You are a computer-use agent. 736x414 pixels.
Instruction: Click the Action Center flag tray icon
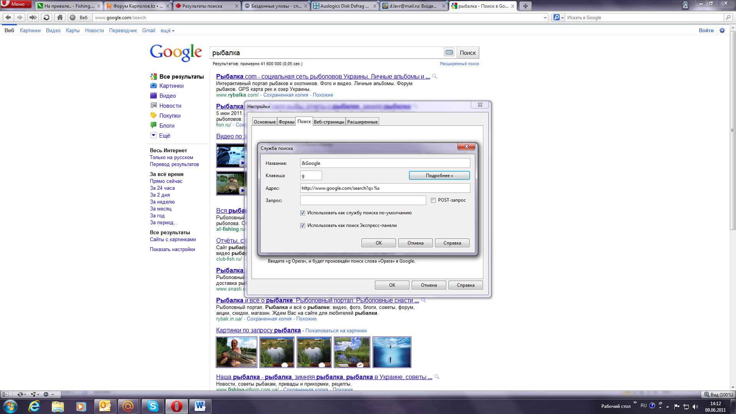tap(677, 407)
